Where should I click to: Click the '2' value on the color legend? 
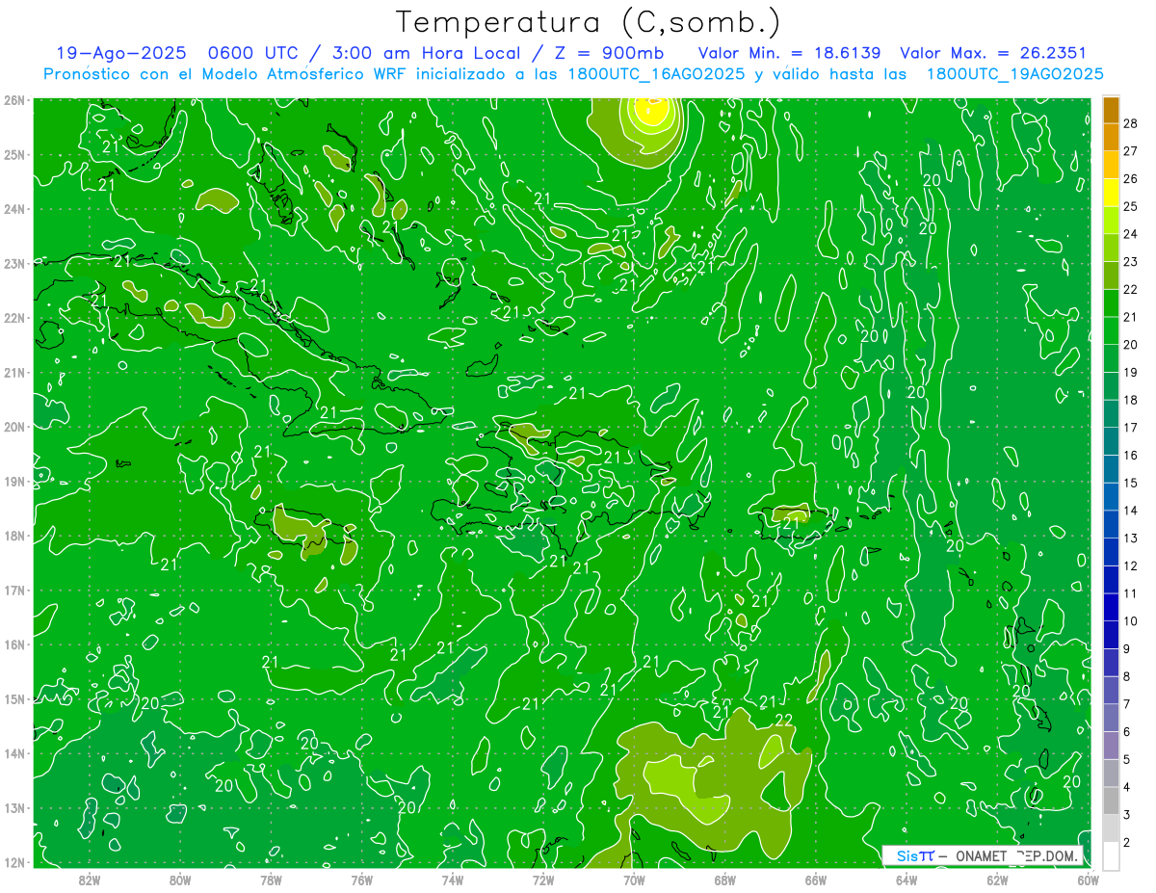(x=1127, y=843)
